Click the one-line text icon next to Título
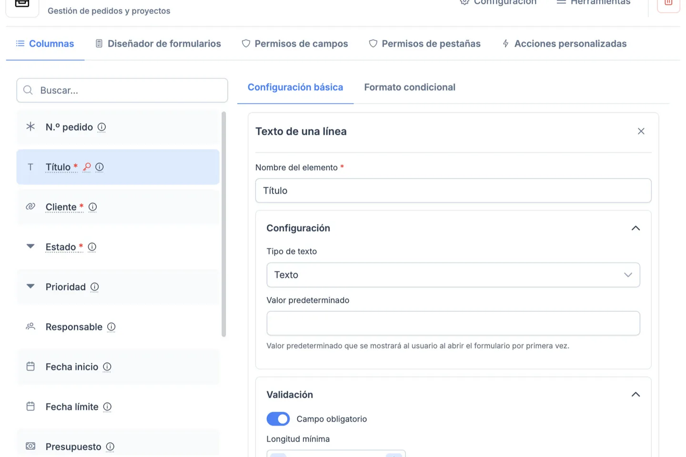This screenshot has height=457, width=686. pyautogui.click(x=30, y=167)
